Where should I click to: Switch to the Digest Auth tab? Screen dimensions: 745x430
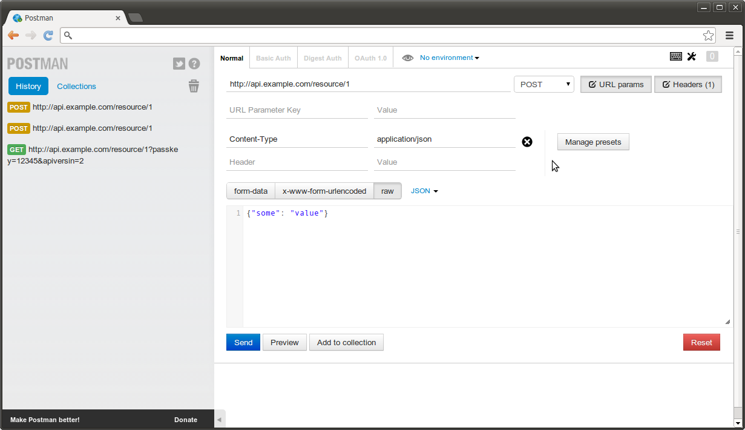323,58
